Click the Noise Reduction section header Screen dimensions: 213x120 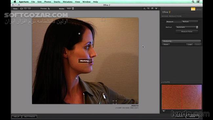171,16
